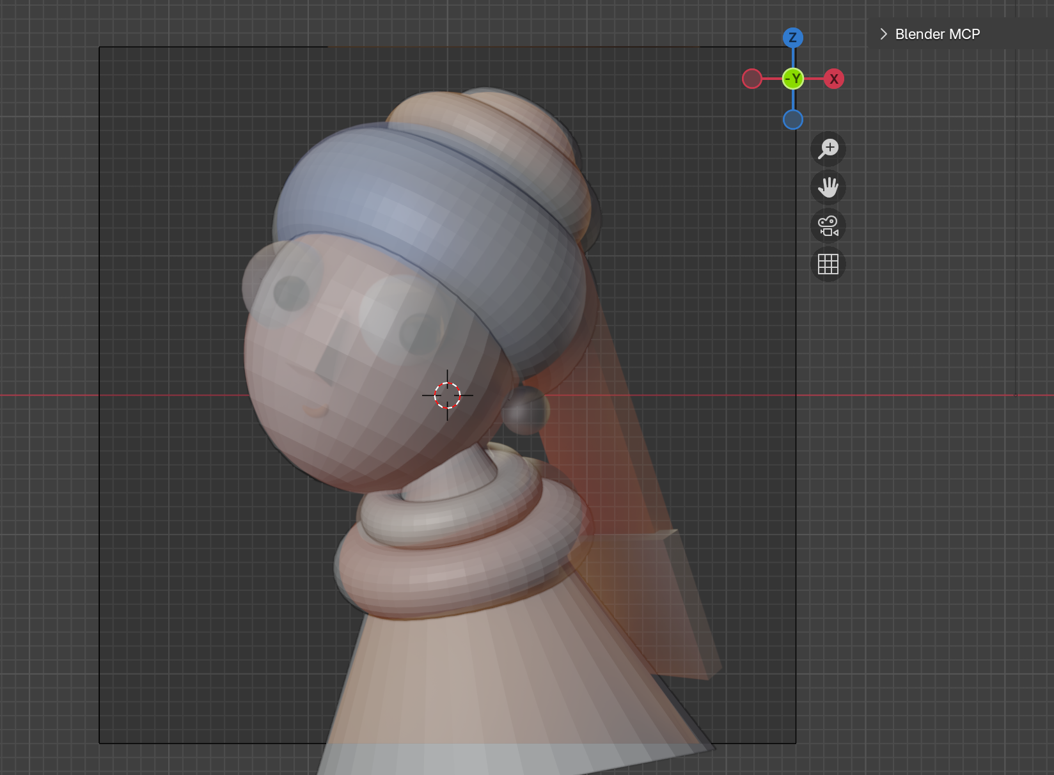Click the green -Y axis gizmo handle
This screenshot has width=1054, height=775.
[x=793, y=79]
